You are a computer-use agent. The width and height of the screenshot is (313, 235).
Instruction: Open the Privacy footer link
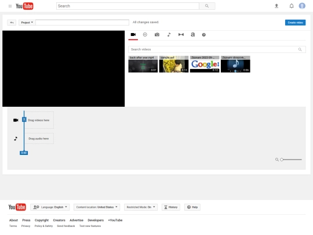point(26,226)
